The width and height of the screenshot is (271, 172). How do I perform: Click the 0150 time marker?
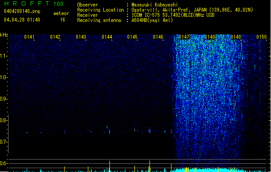pyautogui.click(x=262, y=37)
